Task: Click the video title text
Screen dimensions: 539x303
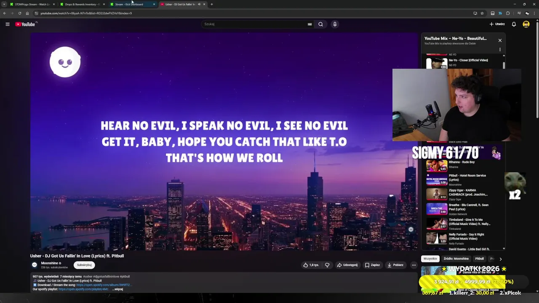Action: point(77,256)
